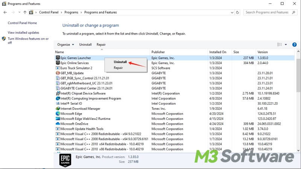
Task: Click the Programs breadcrumb
Action: 71,12
